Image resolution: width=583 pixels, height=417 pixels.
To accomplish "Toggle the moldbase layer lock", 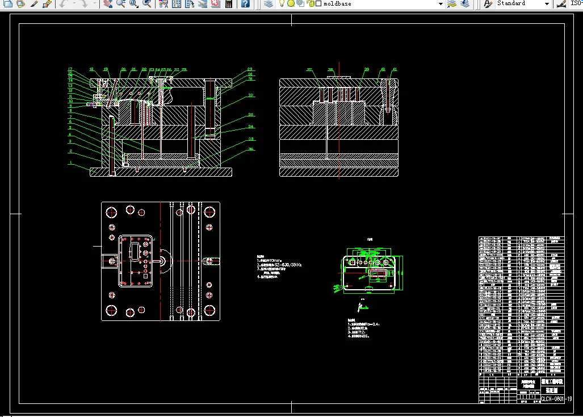I will tap(311, 3).
